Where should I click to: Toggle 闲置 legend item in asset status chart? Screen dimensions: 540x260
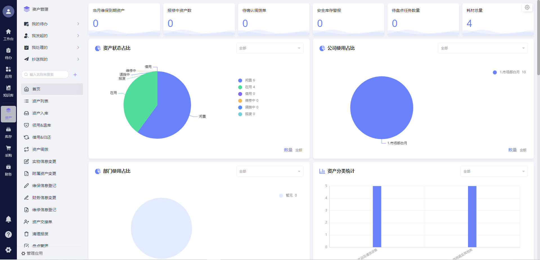coord(247,80)
